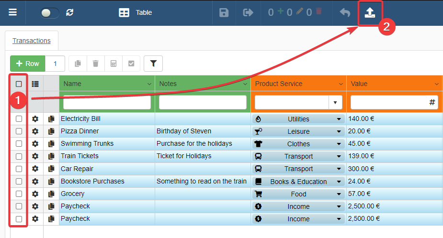Image resolution: width=443 pixels, height=238 pixels.
Task: Click the green add Row button
Action: 28,64
